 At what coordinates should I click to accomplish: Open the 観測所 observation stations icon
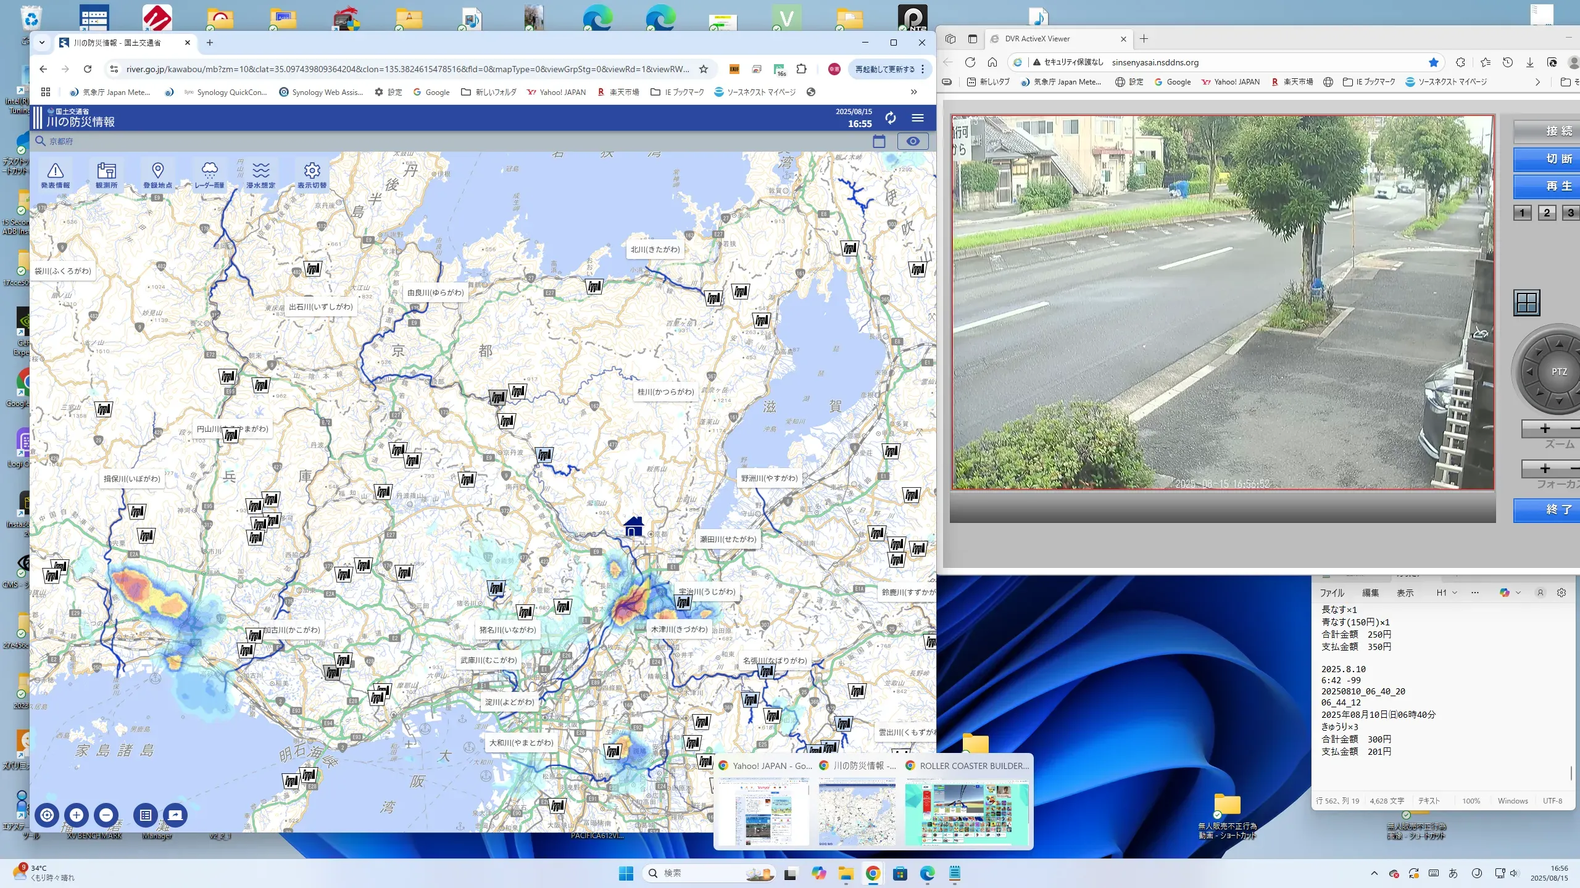click(x=106, y=175)
